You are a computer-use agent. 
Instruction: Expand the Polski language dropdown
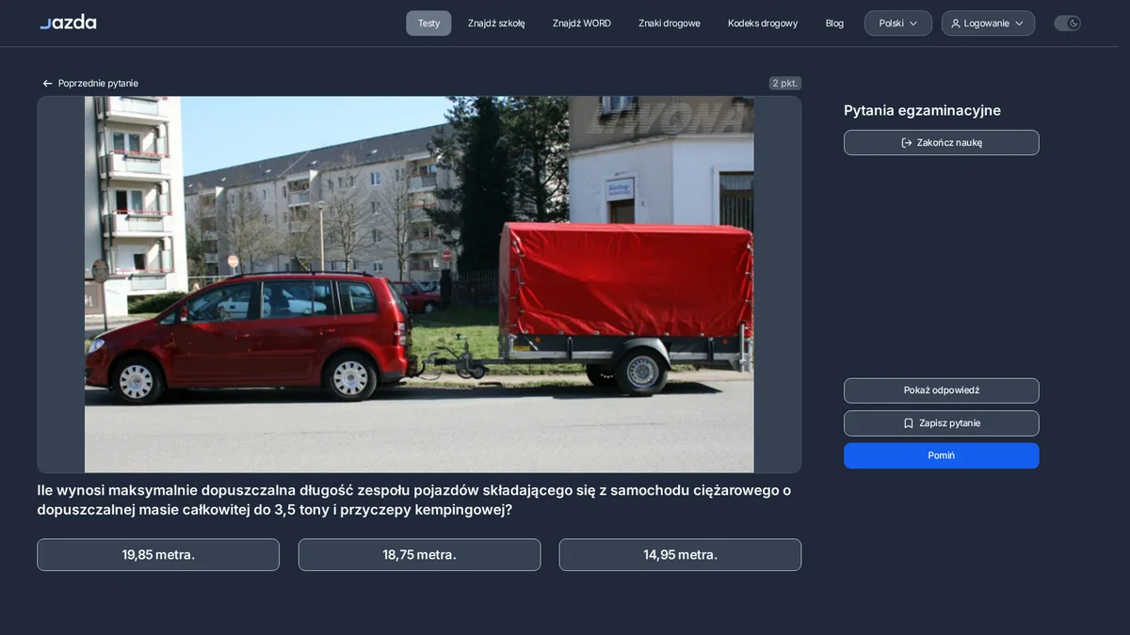(x=898, y=24)
